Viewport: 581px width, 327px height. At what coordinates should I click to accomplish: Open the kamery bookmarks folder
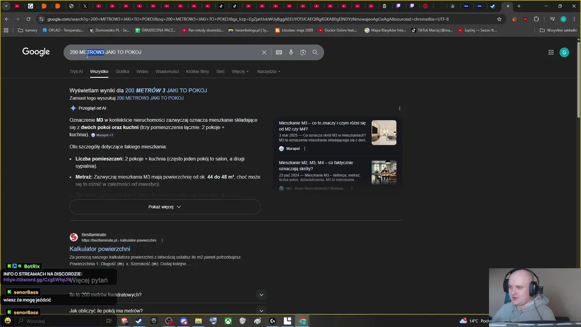click(x=28, y=30)
